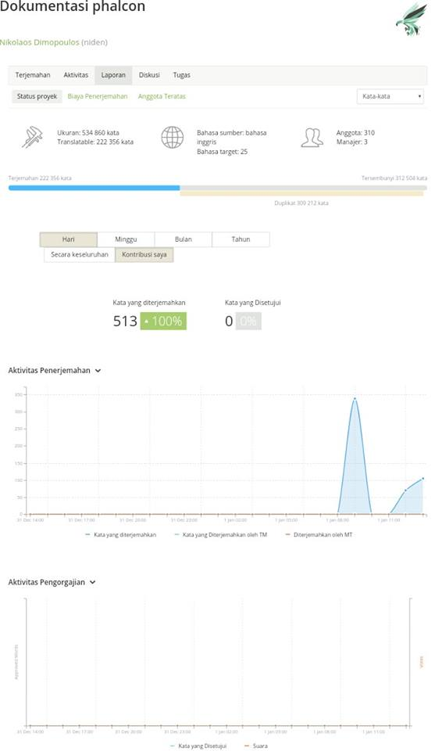Click 'Duplikat 300 212 kata' label
This screenshot has width=435, height=751.
301,203
